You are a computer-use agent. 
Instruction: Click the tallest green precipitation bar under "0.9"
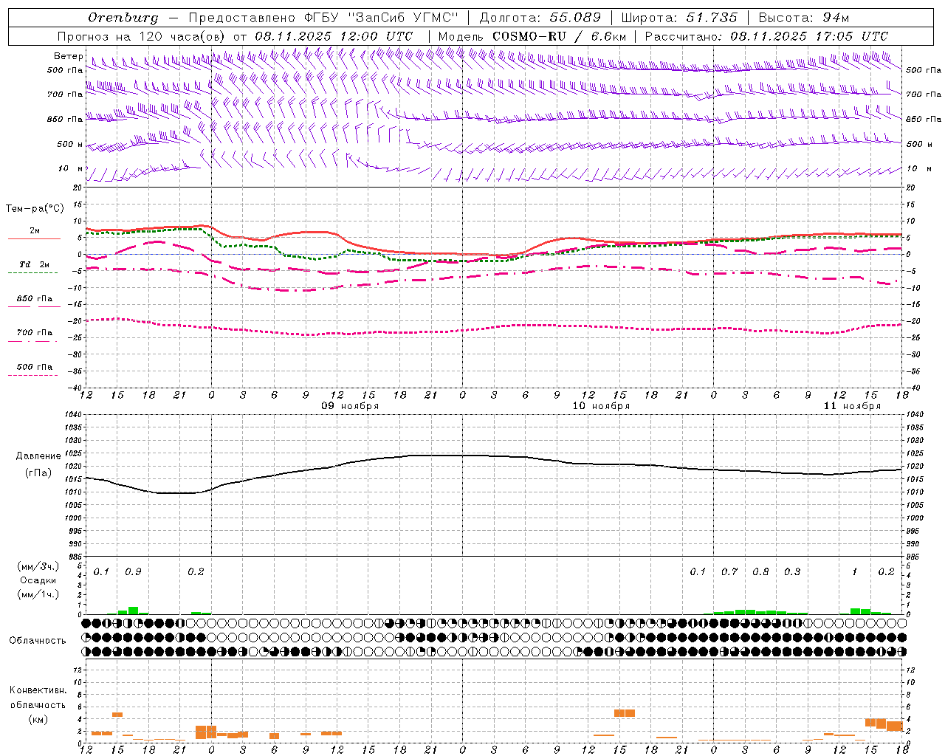point(133,611)
